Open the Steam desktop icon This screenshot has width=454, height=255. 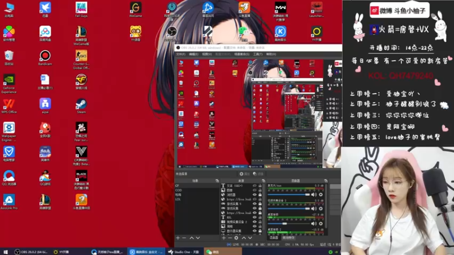click(x=81, y=106)
